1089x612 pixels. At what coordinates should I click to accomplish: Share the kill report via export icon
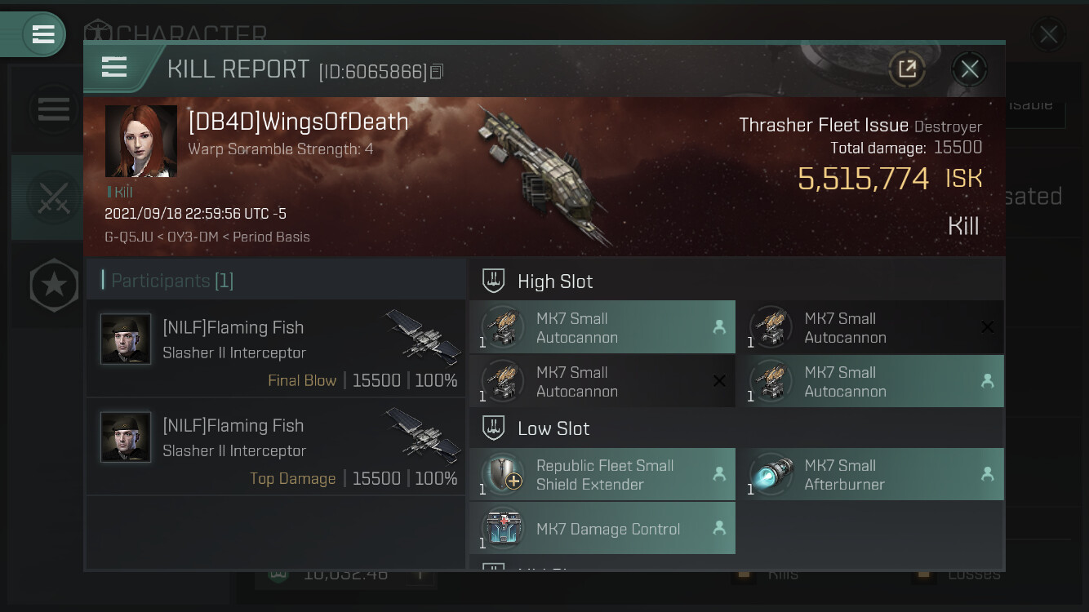pyautogui.click(x=907, y=69)
